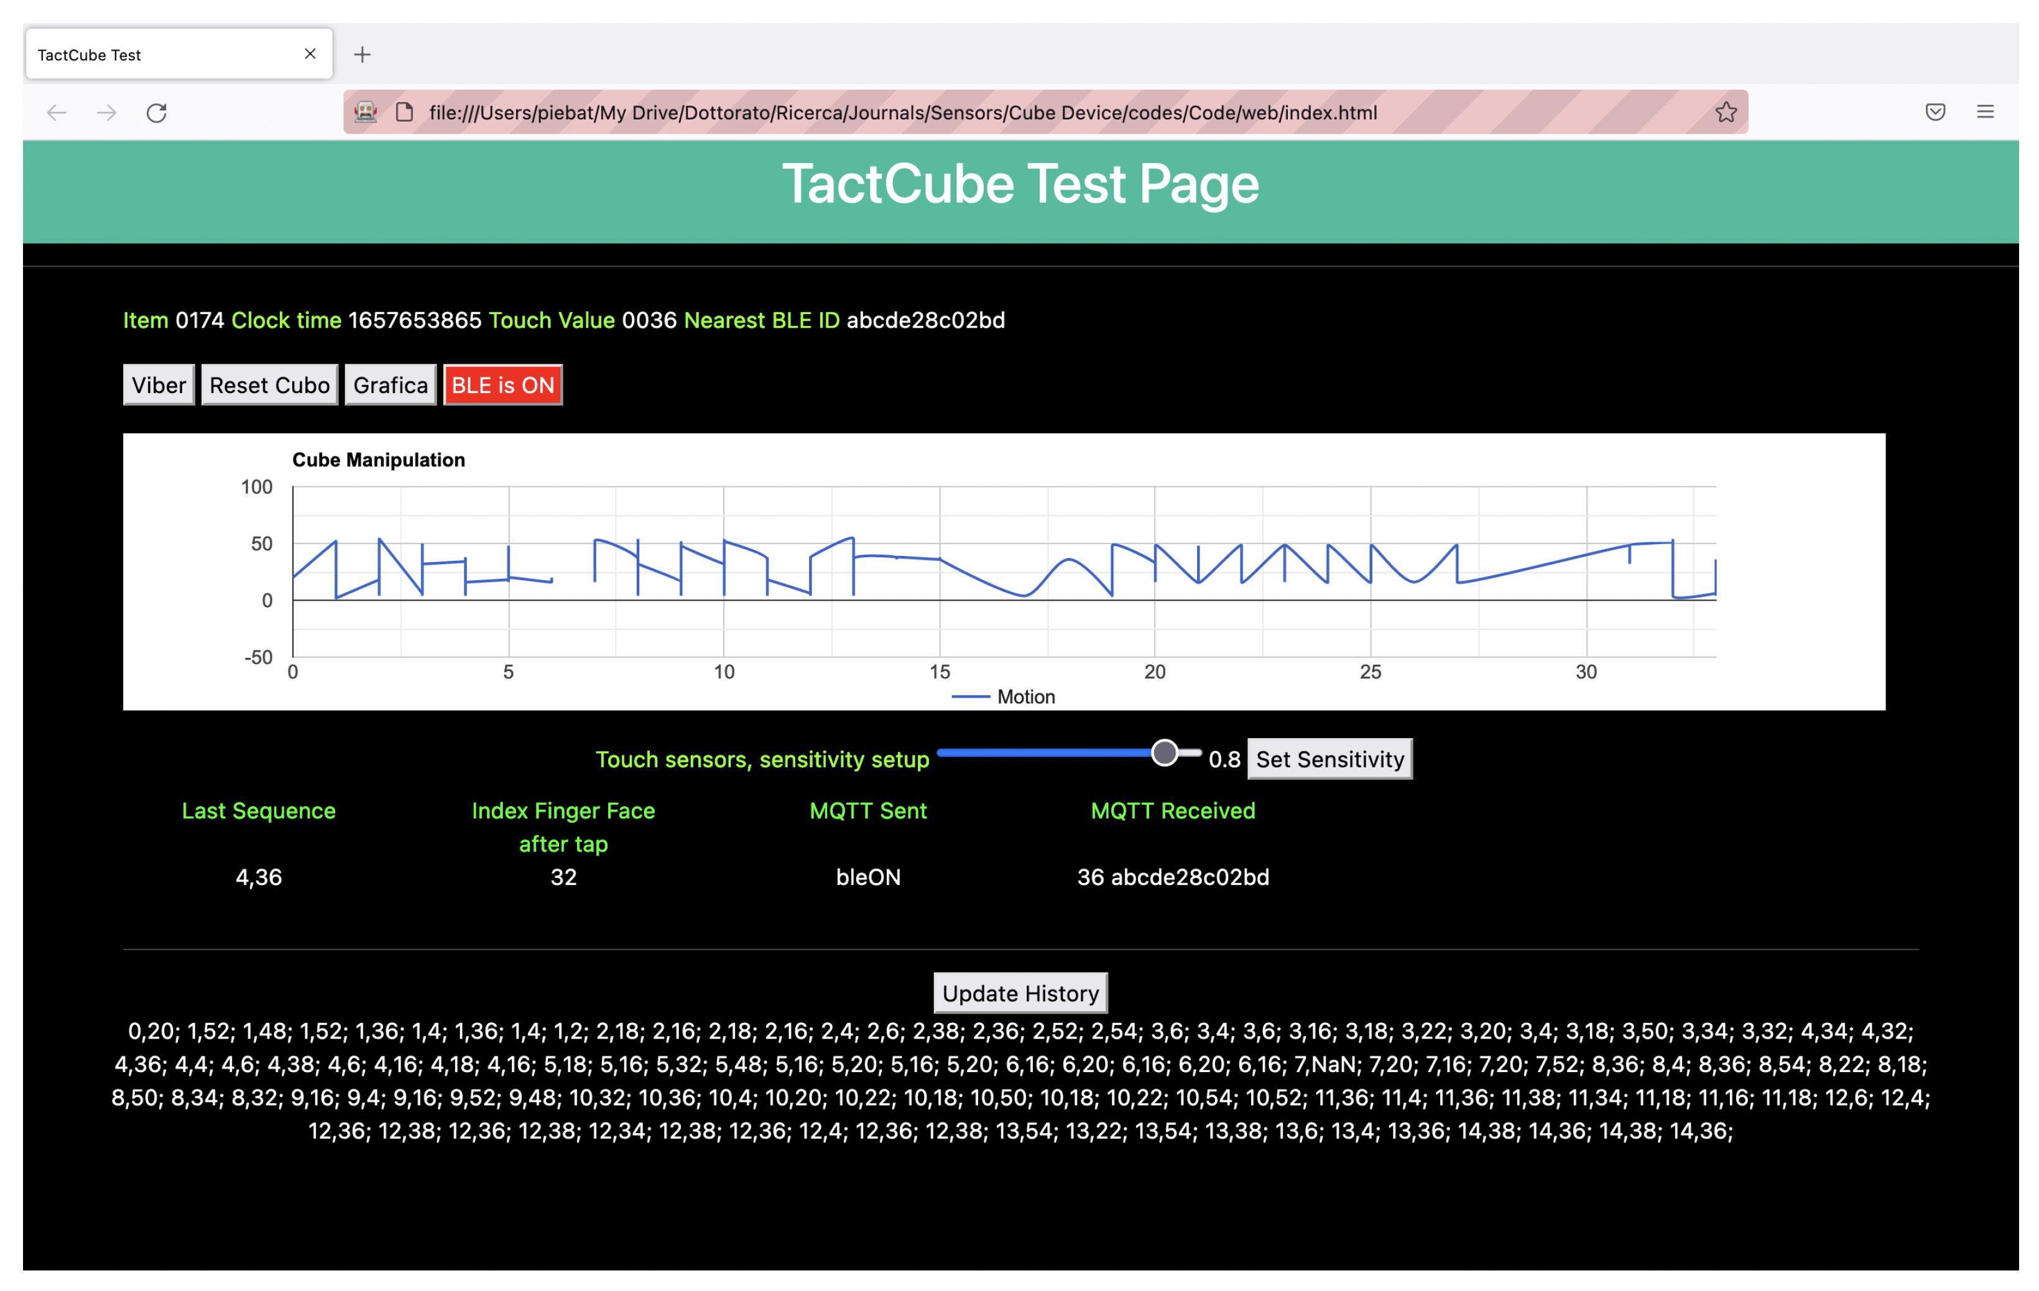The height and width of the screenshot is (1291, 2039).
Task: Open the Pocket save icon
Action: click(x=1935, y=113)
